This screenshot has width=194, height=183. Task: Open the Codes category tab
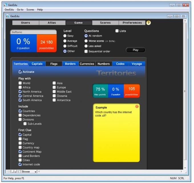point(120,64)
